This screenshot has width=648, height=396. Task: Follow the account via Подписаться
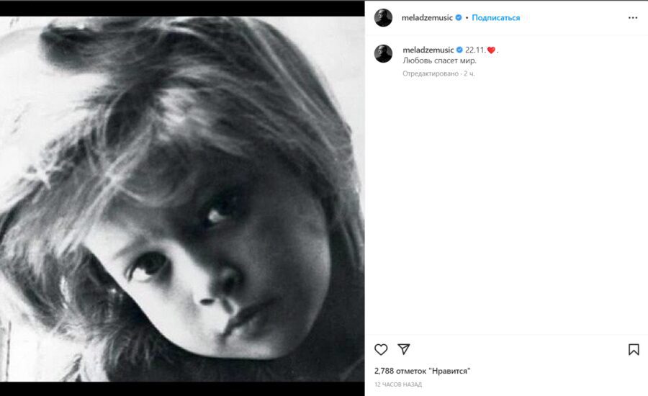495,17
